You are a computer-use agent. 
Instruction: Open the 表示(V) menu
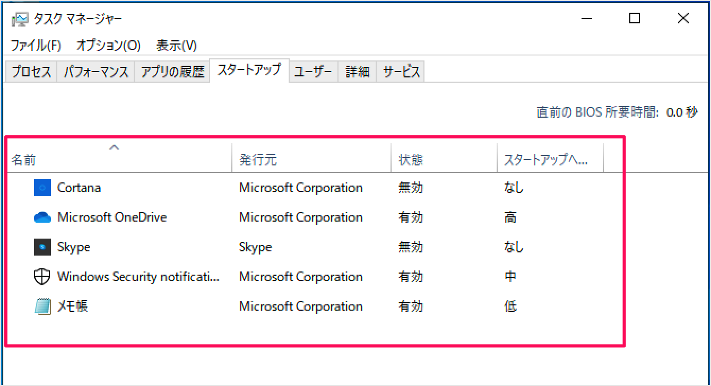[176, 46]
